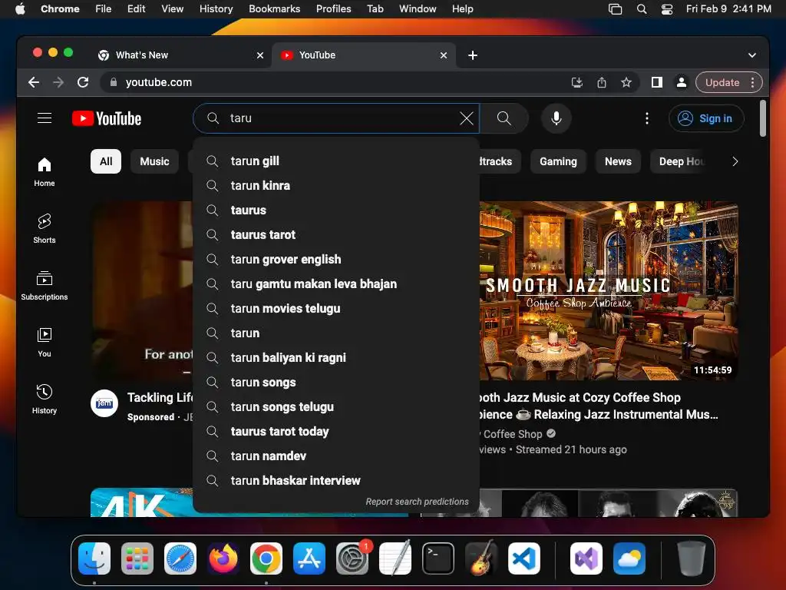
Task: Filter by News chip
Action: coord(618,161)
